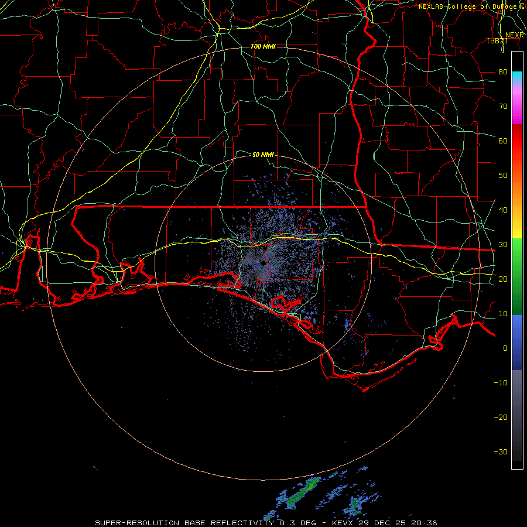The height and width of the screenshot is (527, 527).
Task: Click the 50 value on the dBZ scale
Action: 503,176
